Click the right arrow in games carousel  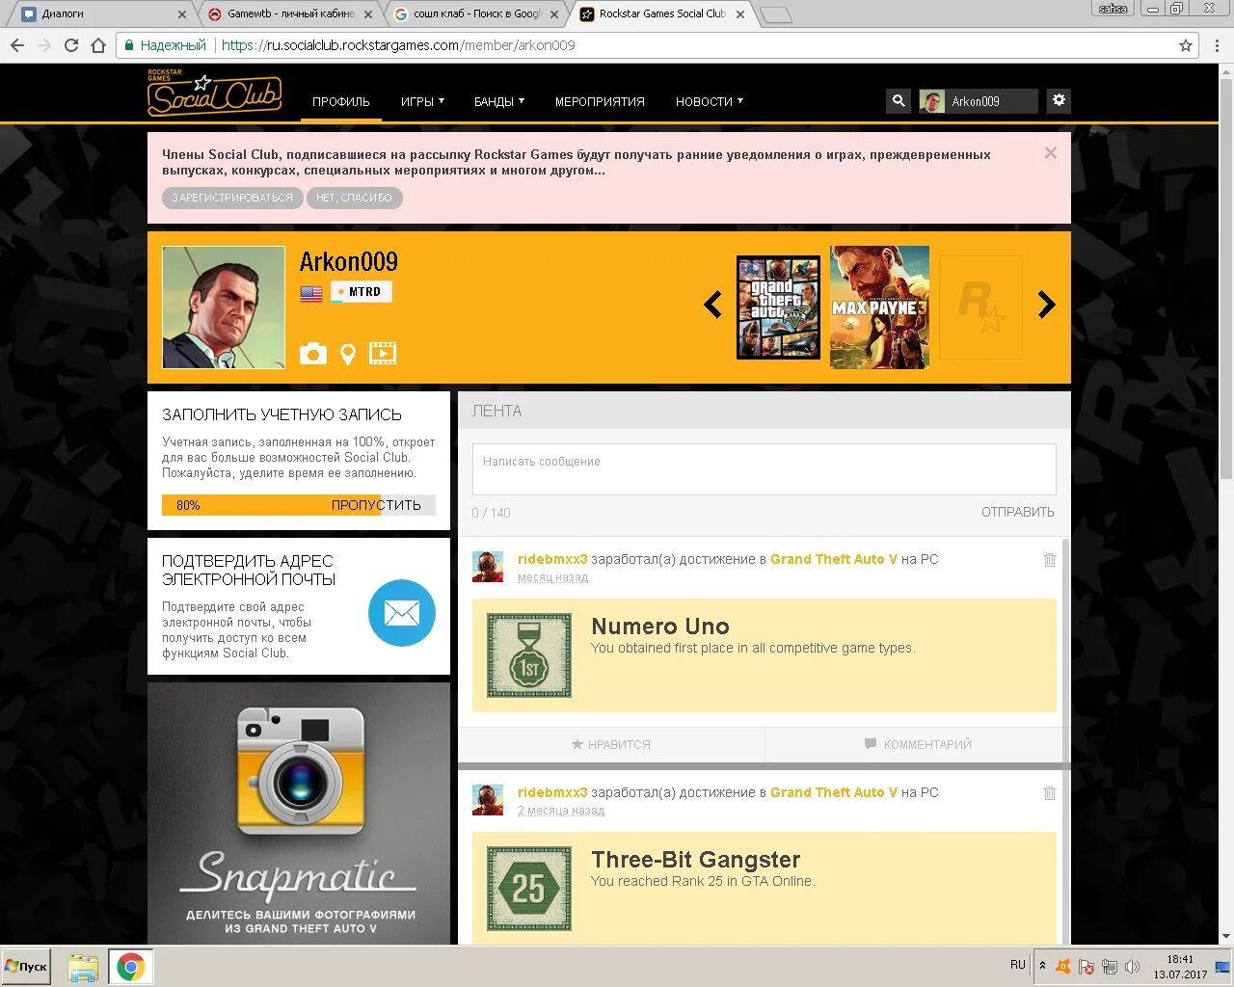[x=1046, y=305]
